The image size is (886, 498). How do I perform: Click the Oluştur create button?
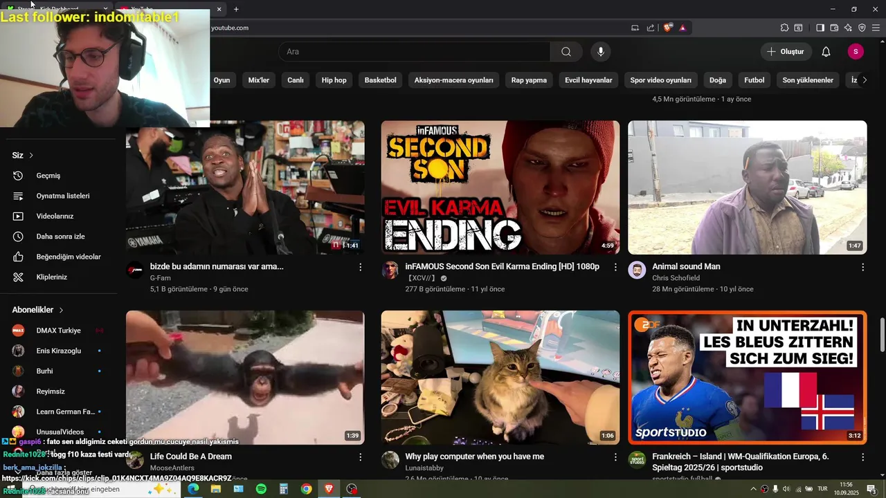(786, 52)
